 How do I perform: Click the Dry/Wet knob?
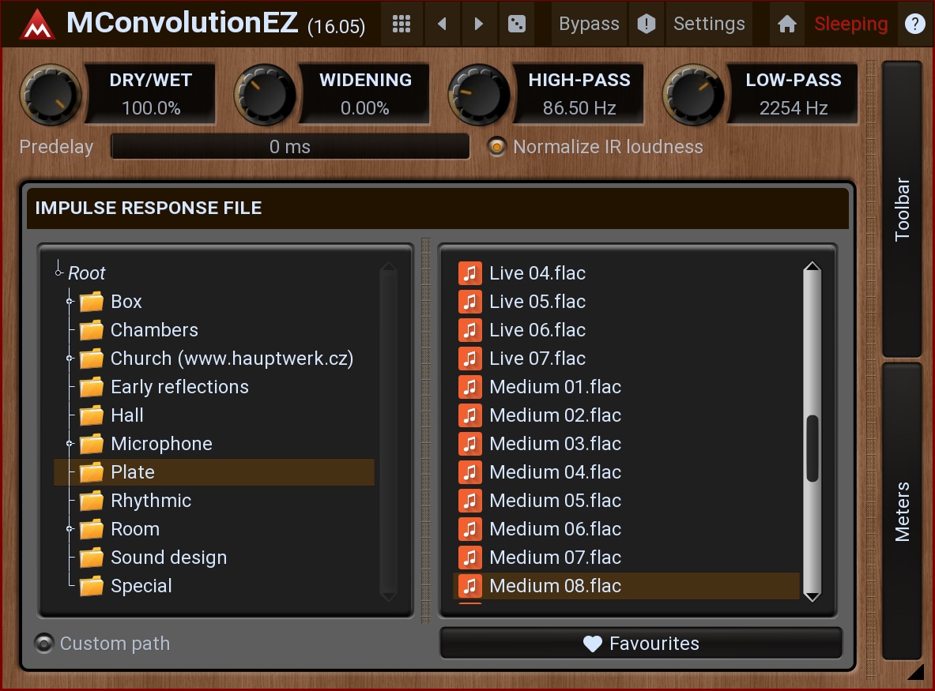[x=51, y=95]
